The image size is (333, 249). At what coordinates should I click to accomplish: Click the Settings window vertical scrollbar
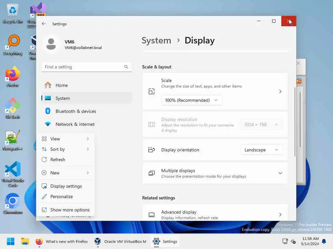pyautogui.click(x=295, y=122)
